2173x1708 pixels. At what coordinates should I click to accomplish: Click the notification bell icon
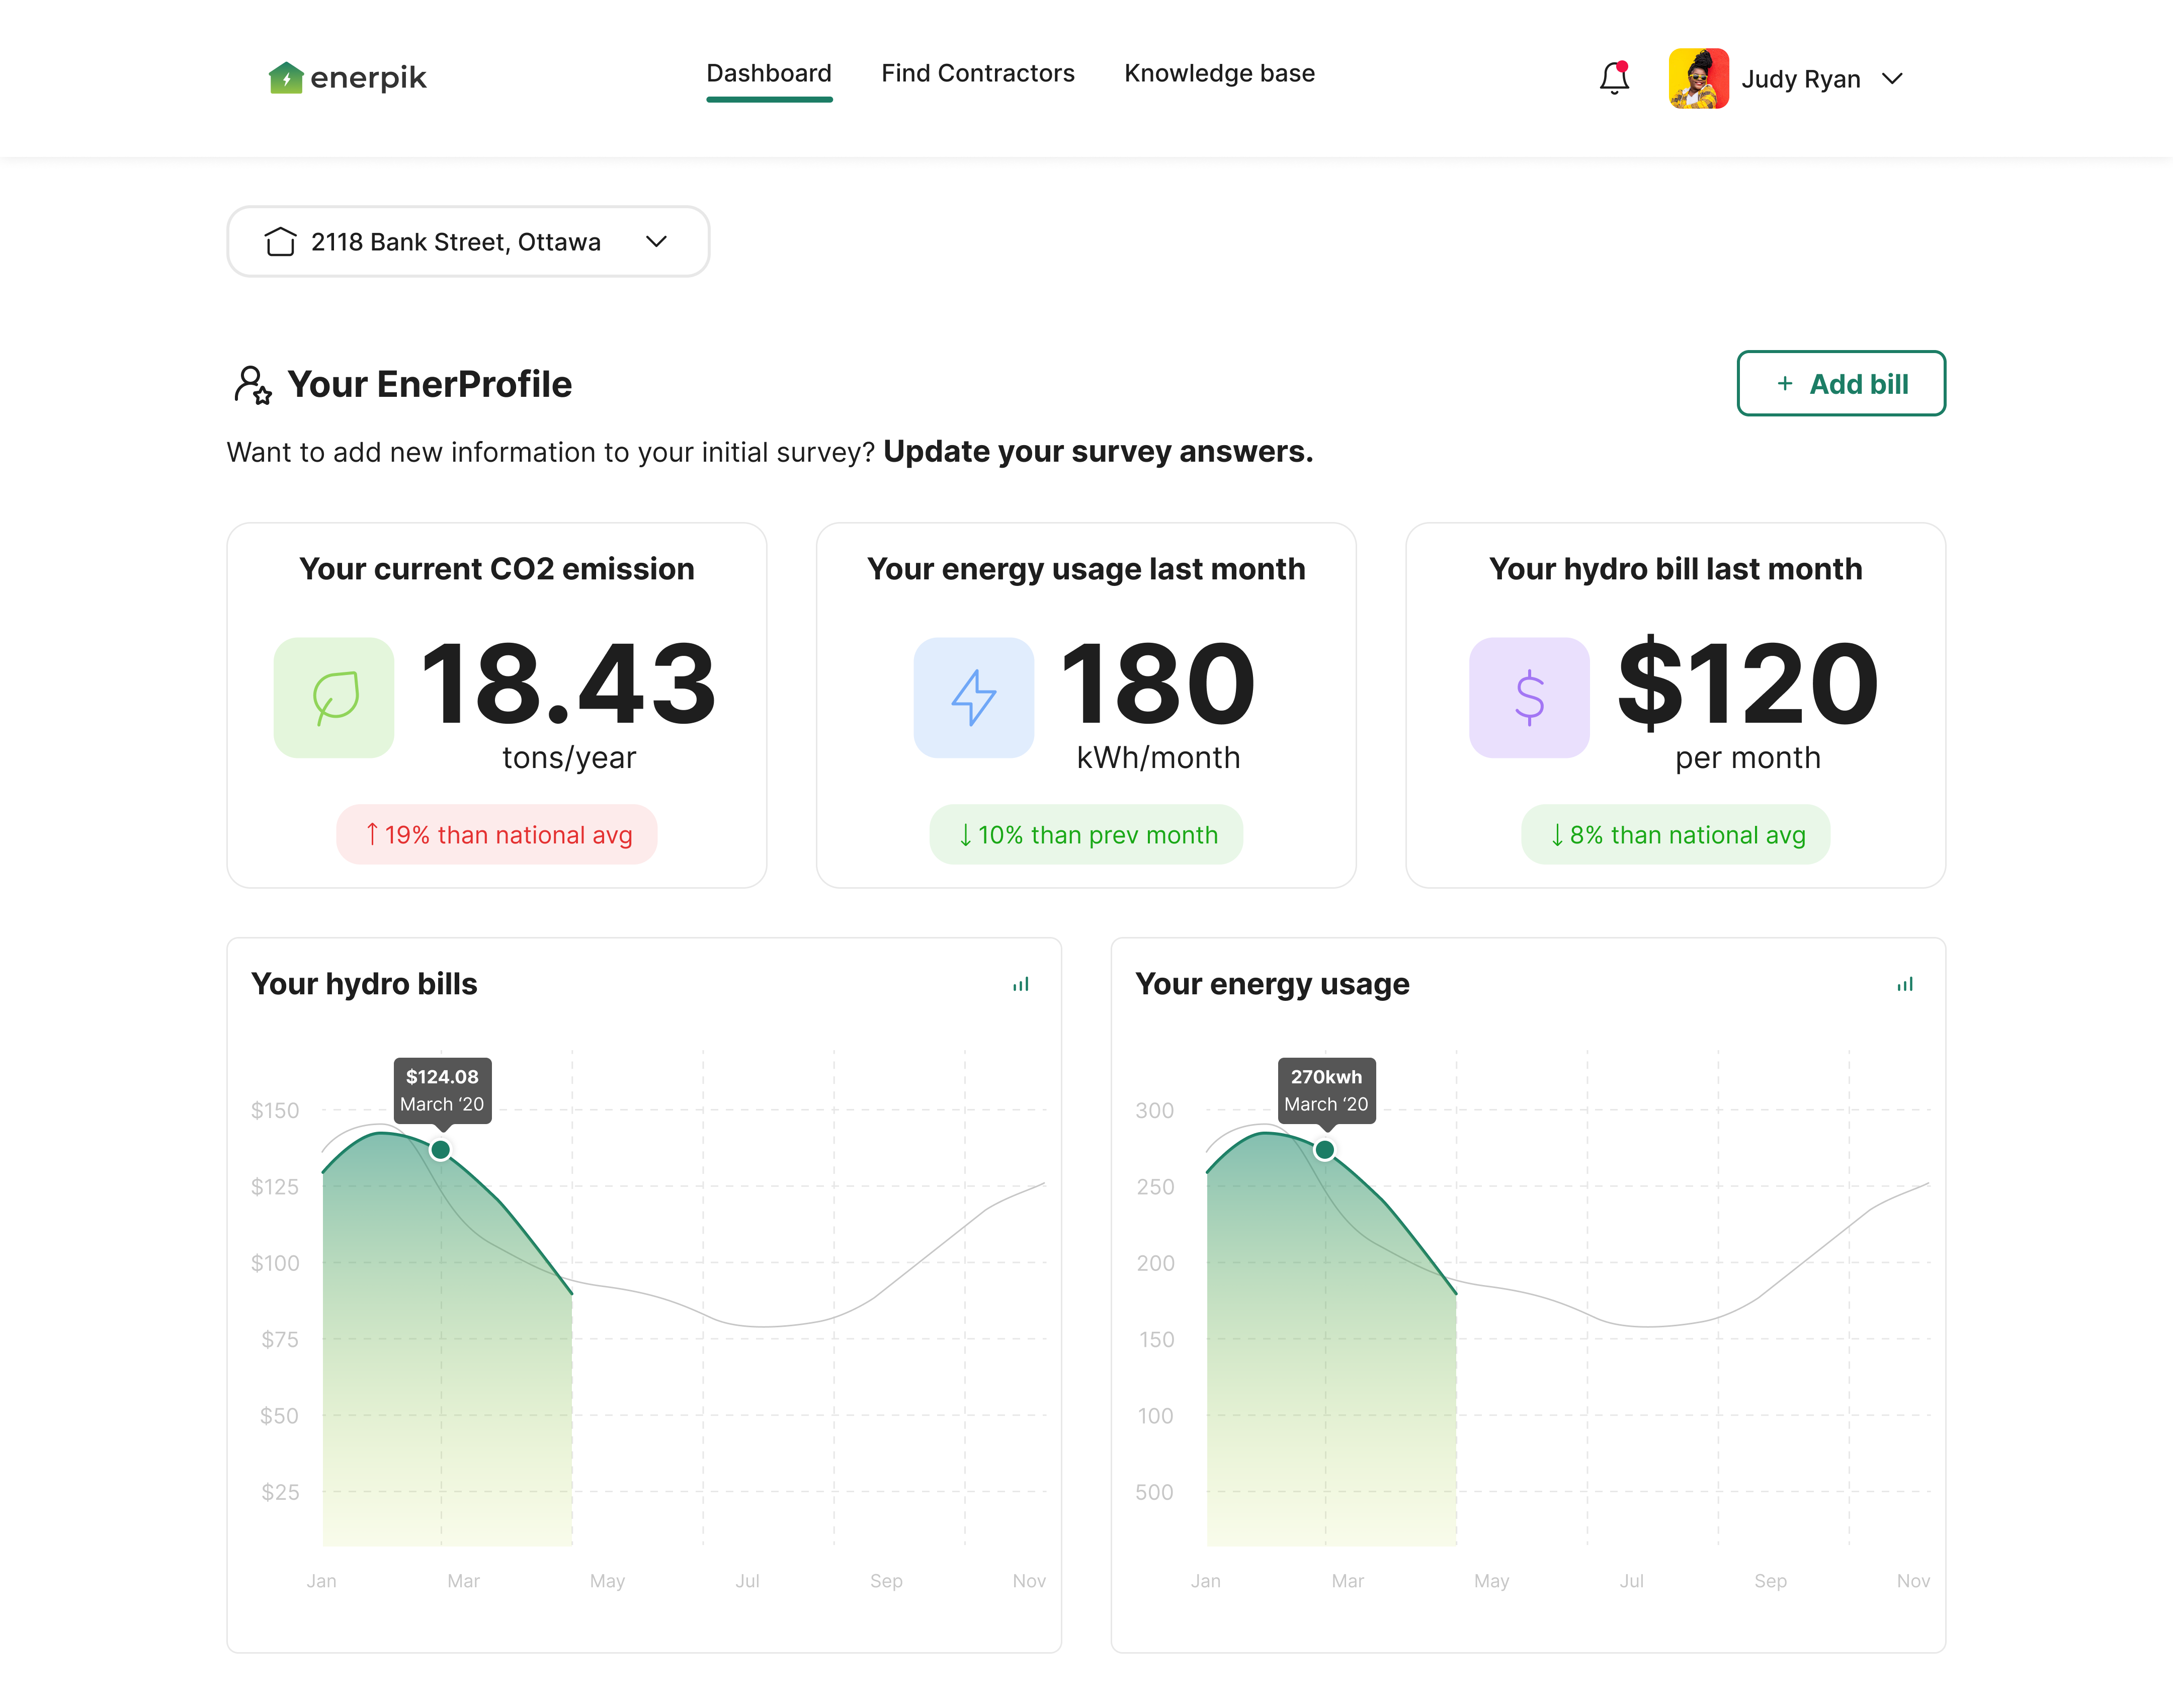(x=1613, y=78)
